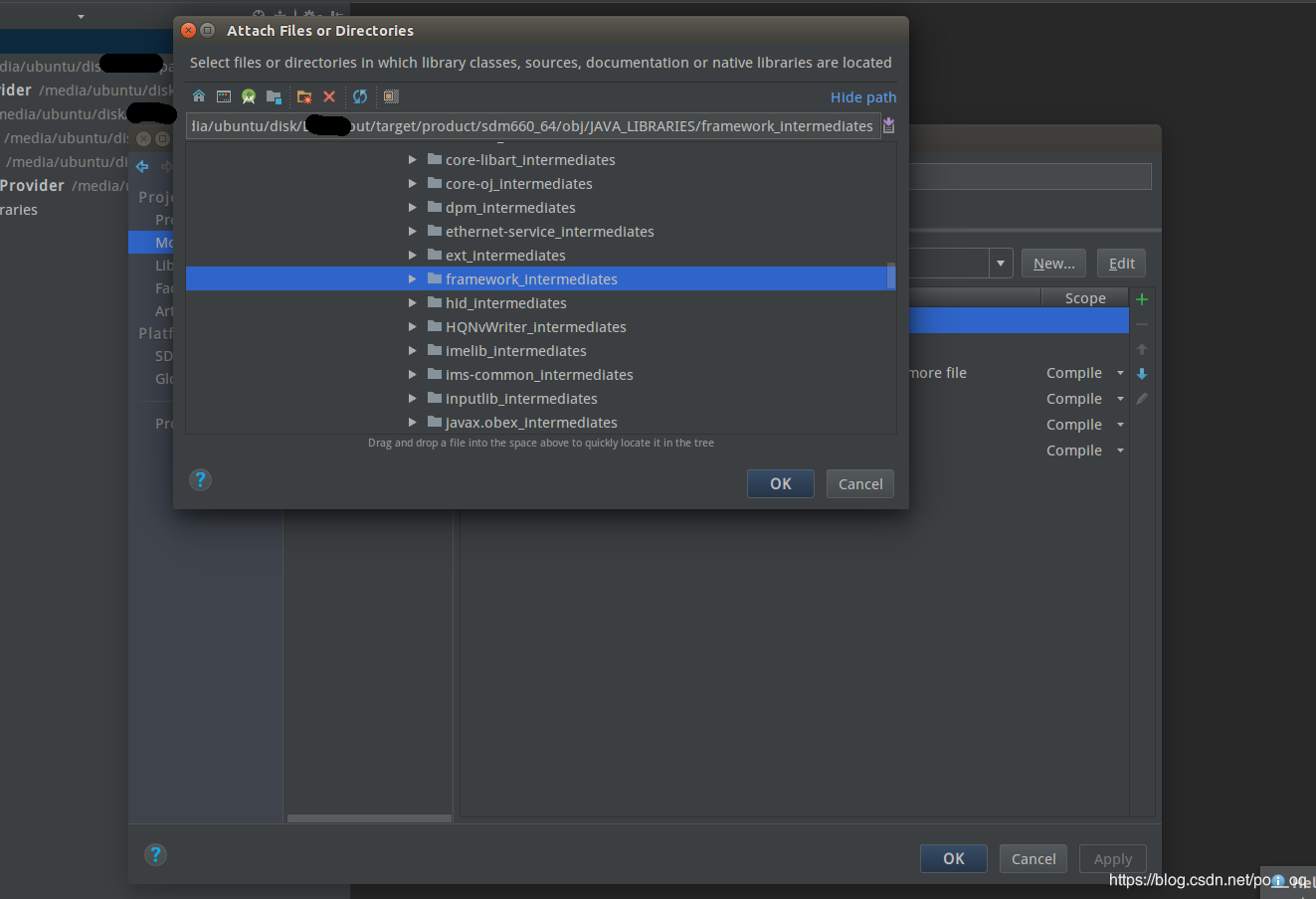Click the directory path input field
Image resolution: width=1316 pixels, height=899 pixels.
tap(532, 125)
